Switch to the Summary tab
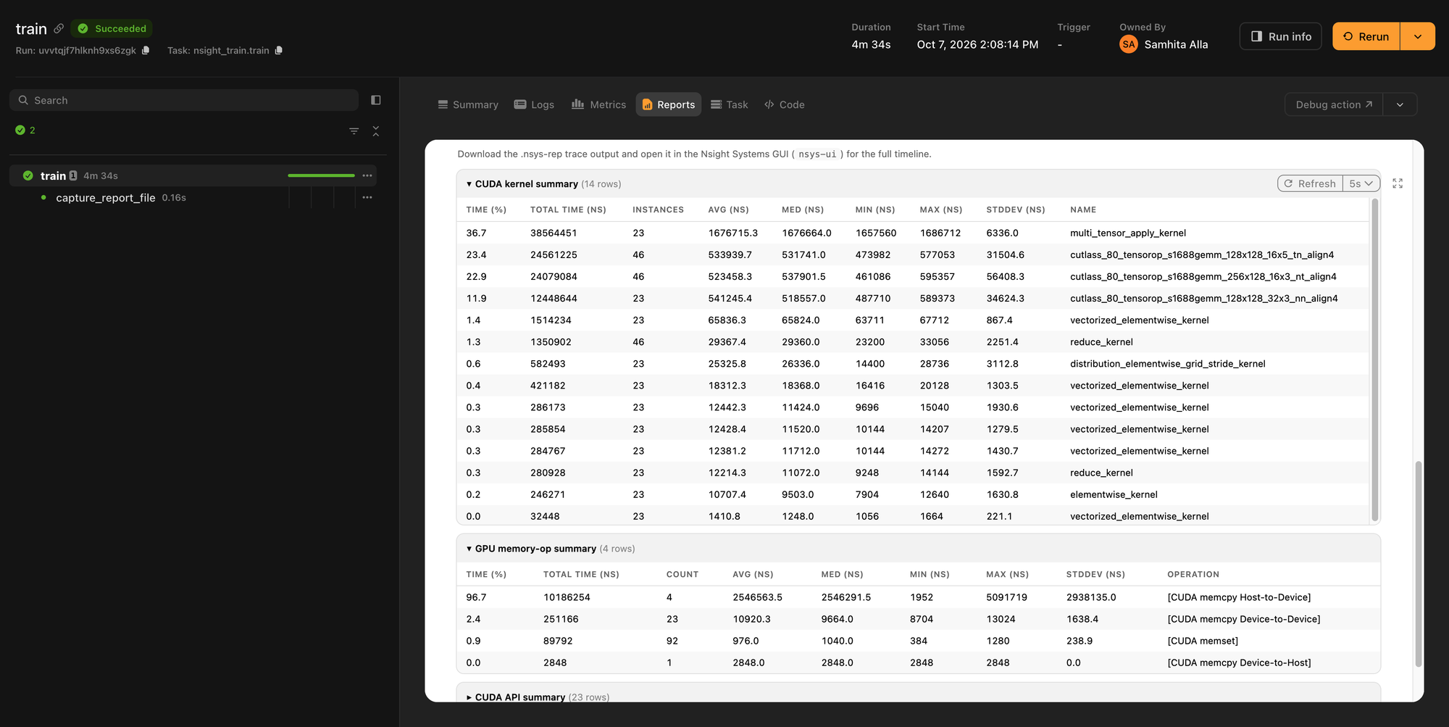 [x=468, y=104]
